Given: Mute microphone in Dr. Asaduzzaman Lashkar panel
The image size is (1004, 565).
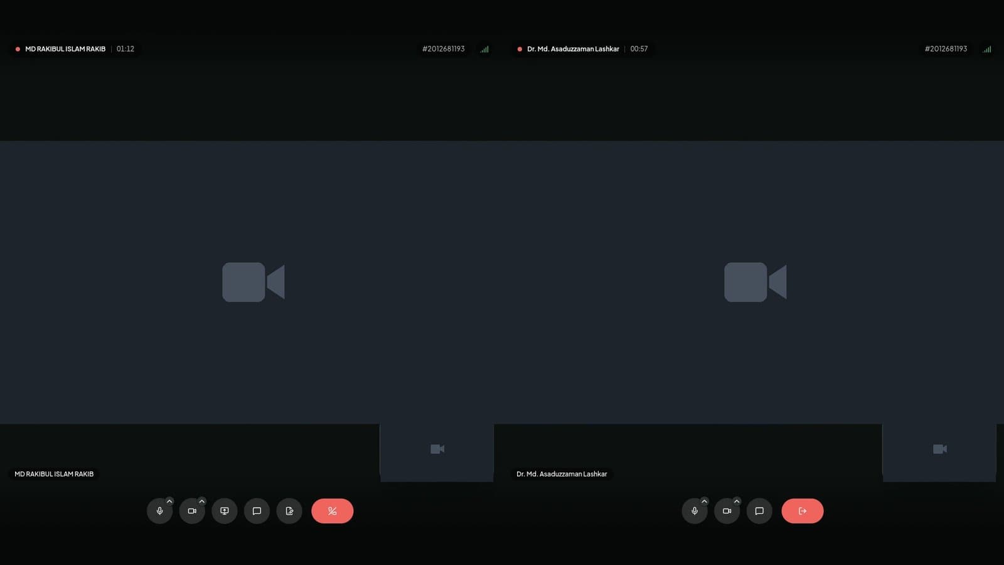Looking at the screenshot, I should (695, 511).
